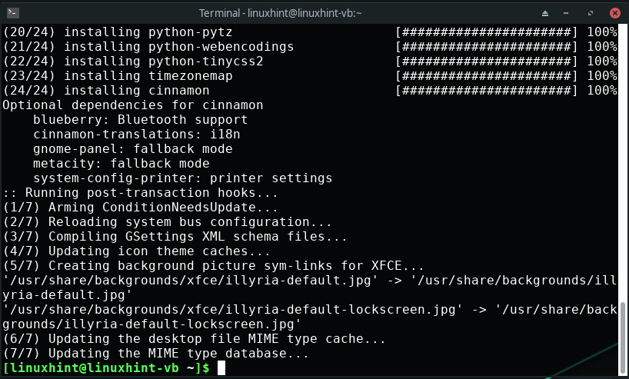Click 'Running post-transaction hooks' line

click(x=141, y=192)
